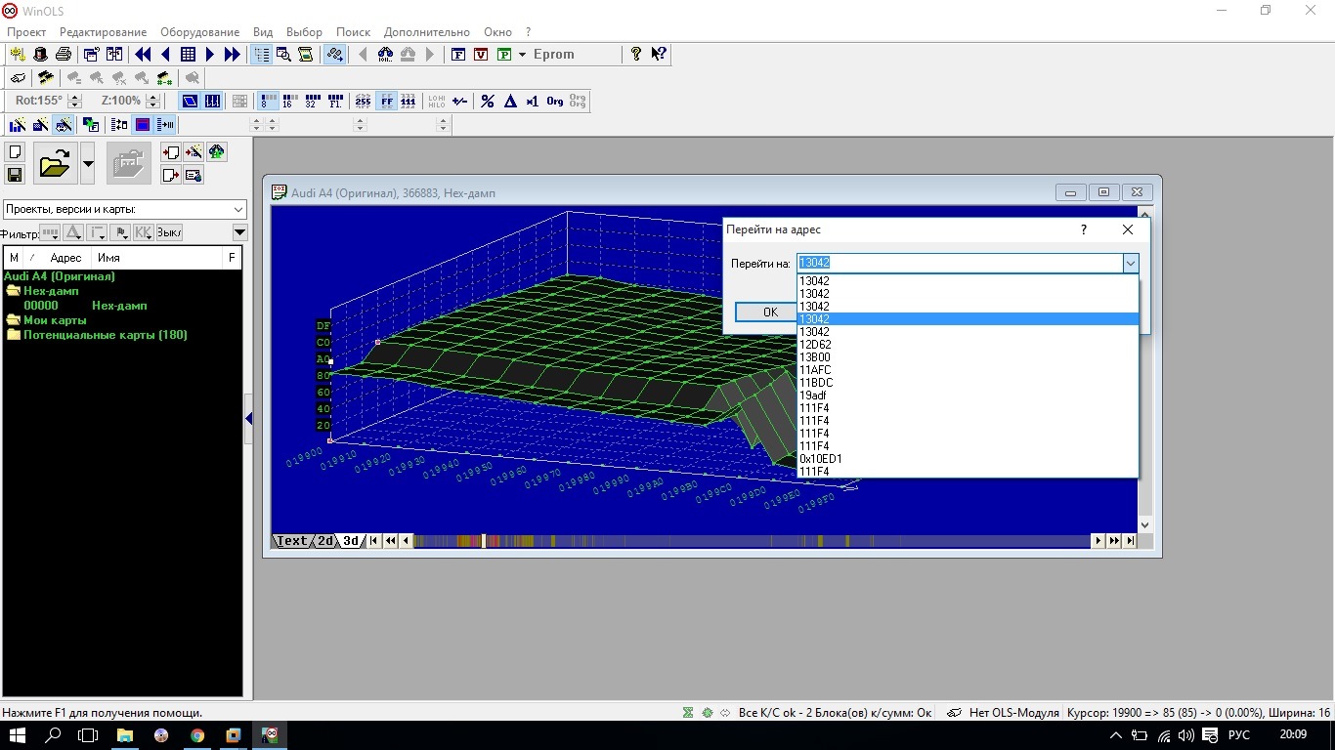Open the Проект menu
Image resolution: width=1335 pixels, height=750 pixels.
[26, 32]
